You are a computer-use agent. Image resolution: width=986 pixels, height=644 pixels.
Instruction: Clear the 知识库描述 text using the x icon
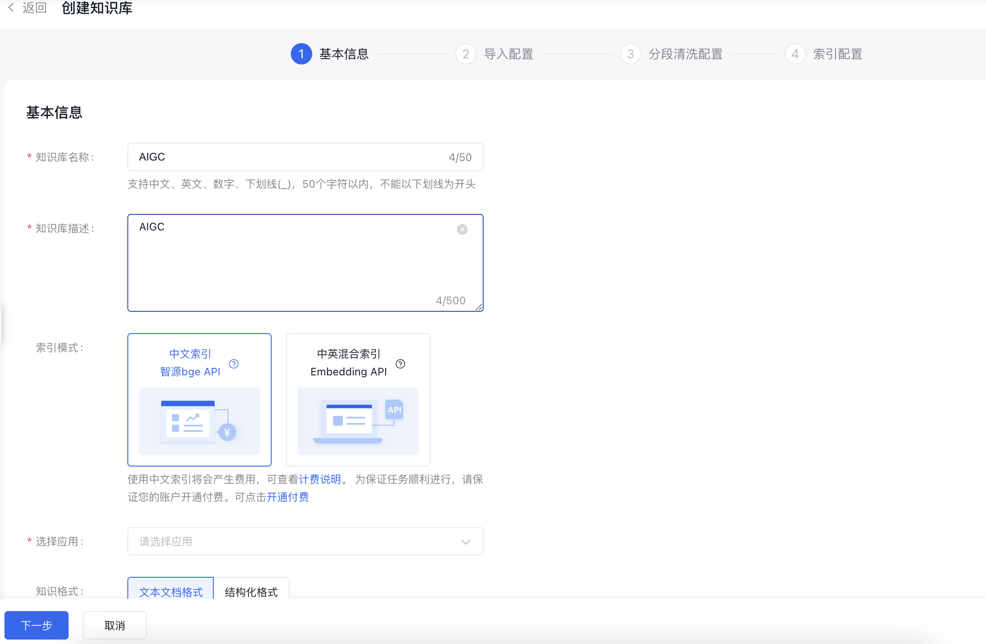[x=461, y=229]
